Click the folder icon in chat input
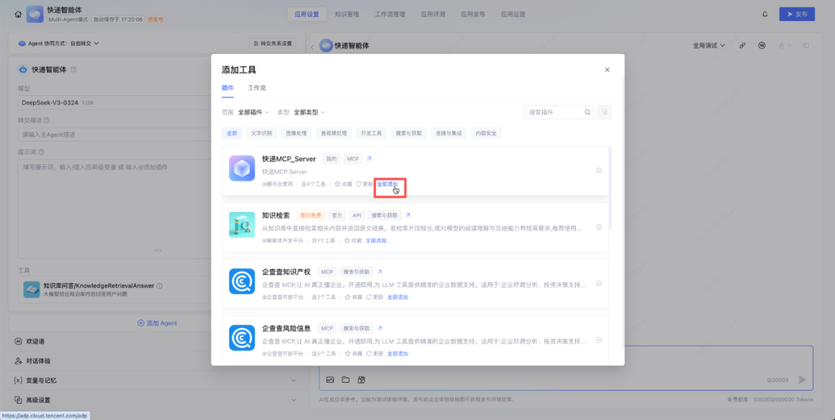This screenshot has width=835, height=420. (346, 380)
